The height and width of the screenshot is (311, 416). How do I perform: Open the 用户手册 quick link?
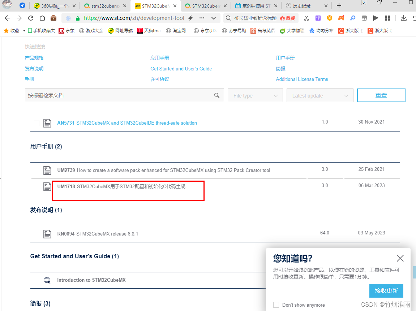286,58
